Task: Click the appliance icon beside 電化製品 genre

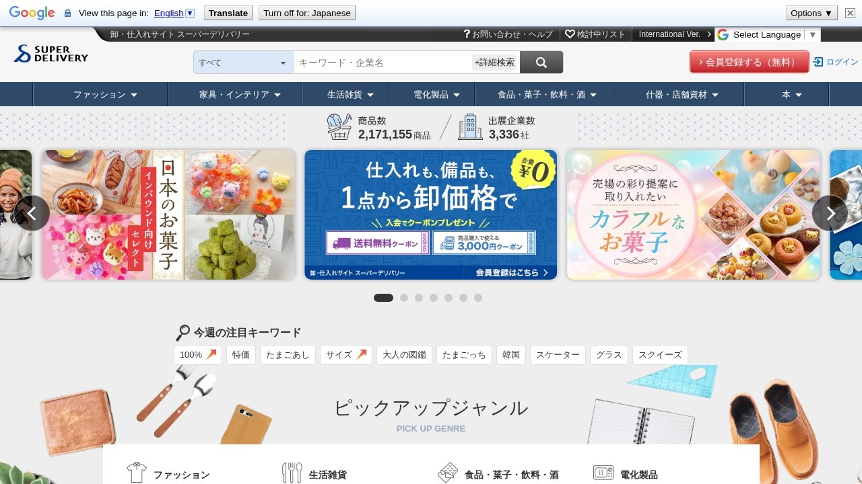Action: [x=603, y=473]
